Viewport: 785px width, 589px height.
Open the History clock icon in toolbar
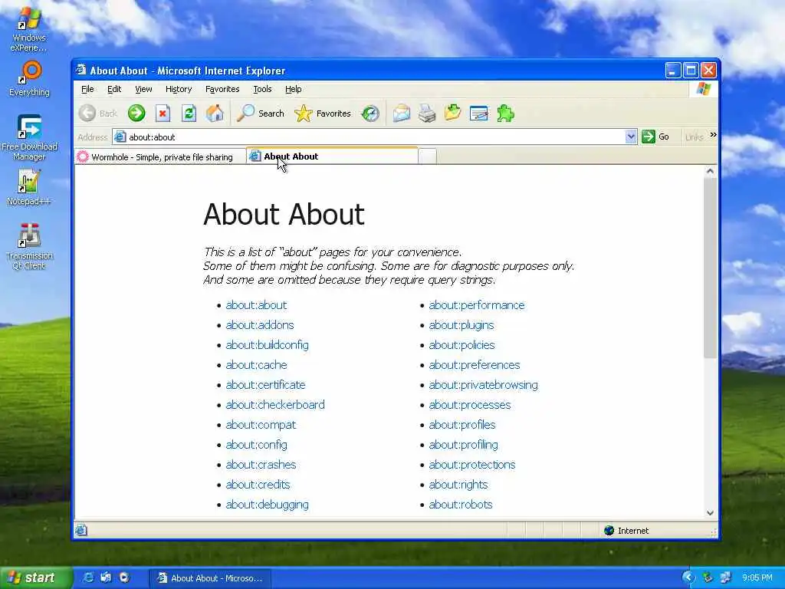[370, 114]
